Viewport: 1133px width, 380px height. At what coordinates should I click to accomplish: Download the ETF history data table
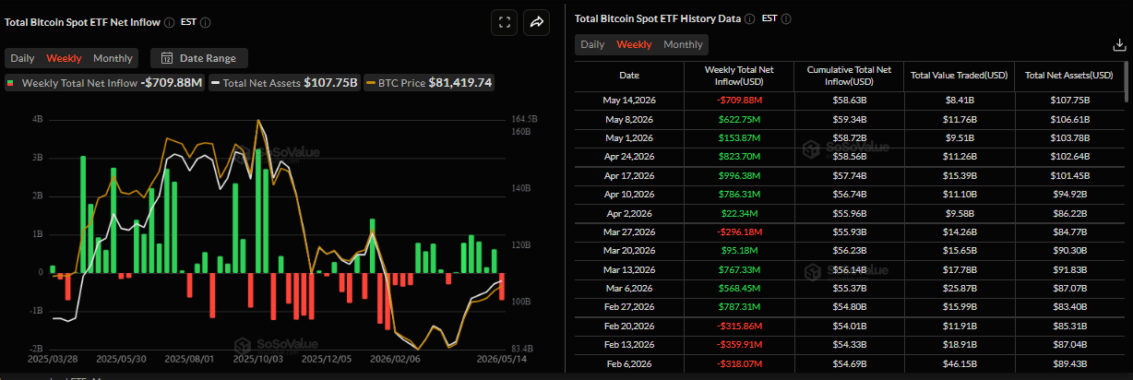[1119, 44]
